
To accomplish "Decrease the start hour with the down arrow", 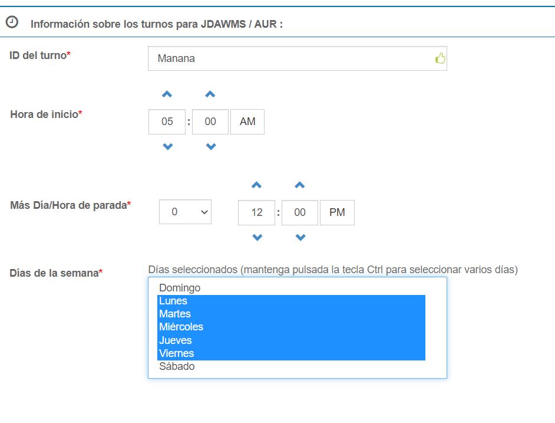I will [x=166, y=146].
